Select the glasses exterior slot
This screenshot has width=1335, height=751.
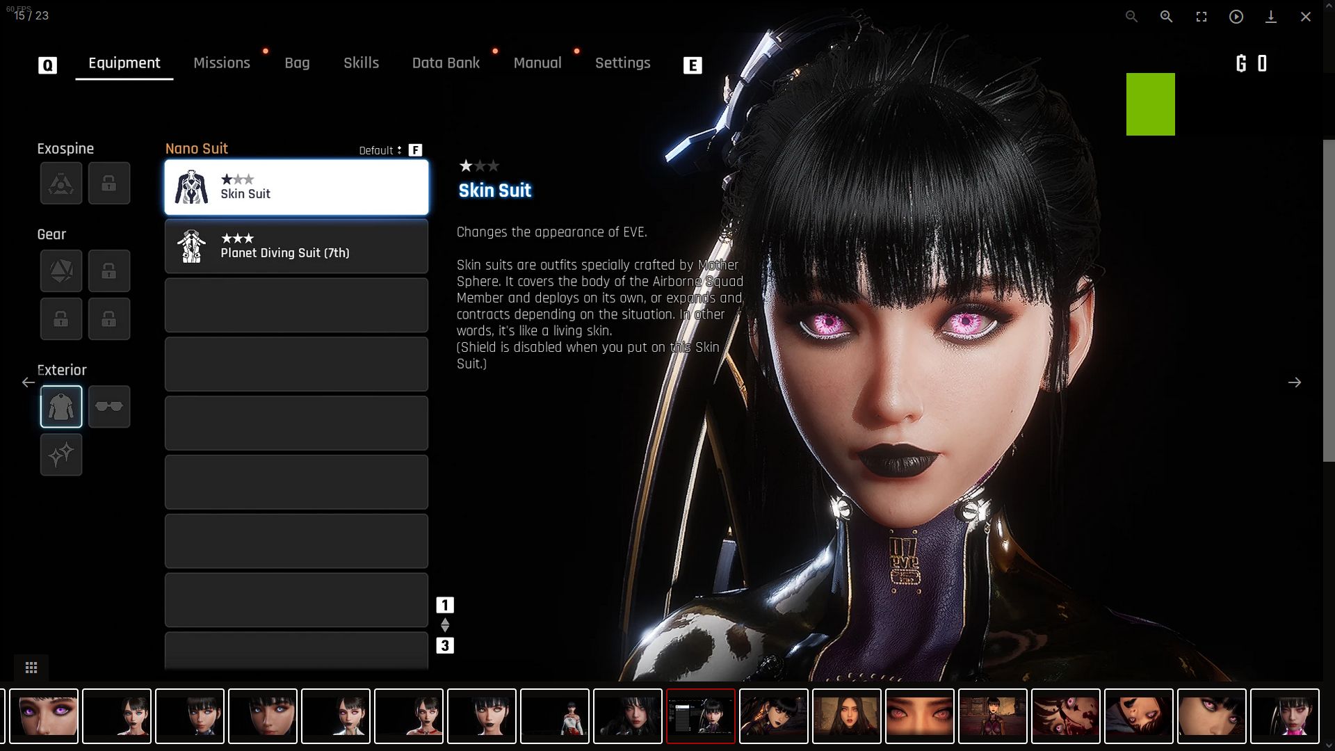pyautogui.click(x=109, y=406)
